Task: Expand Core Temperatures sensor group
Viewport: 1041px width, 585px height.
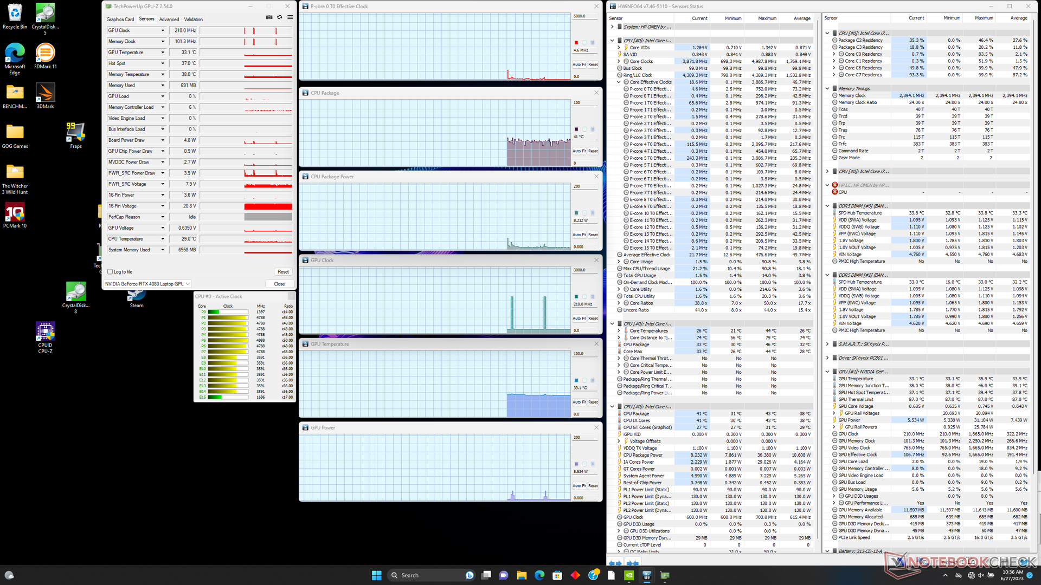Action: (619, 331)
